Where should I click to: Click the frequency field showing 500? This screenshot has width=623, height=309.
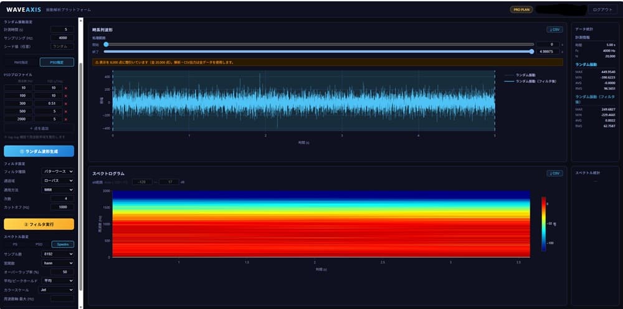point(18,112)
